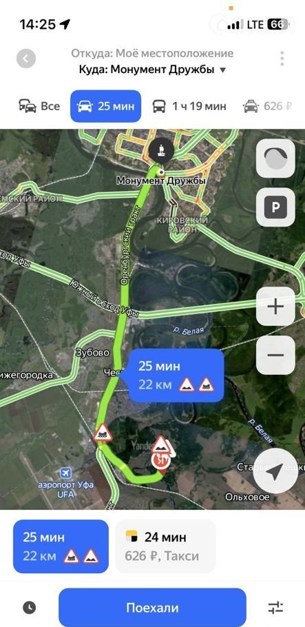
Task: Open route settings sliders icon
Action: tap(276, 608)
